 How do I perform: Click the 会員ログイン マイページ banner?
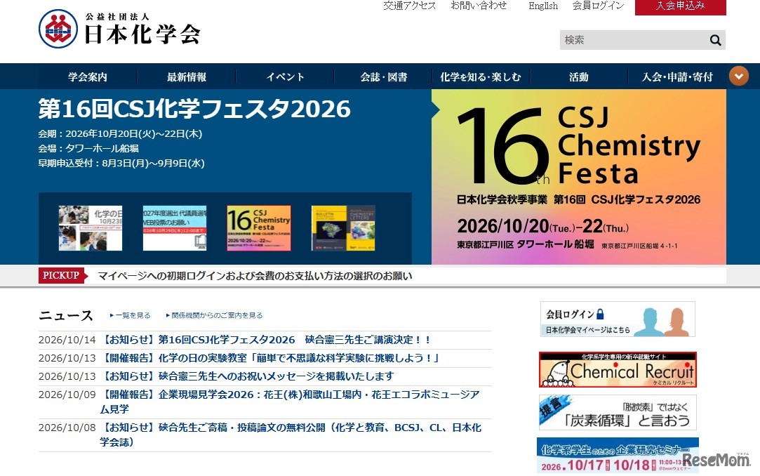pos(618,319)
